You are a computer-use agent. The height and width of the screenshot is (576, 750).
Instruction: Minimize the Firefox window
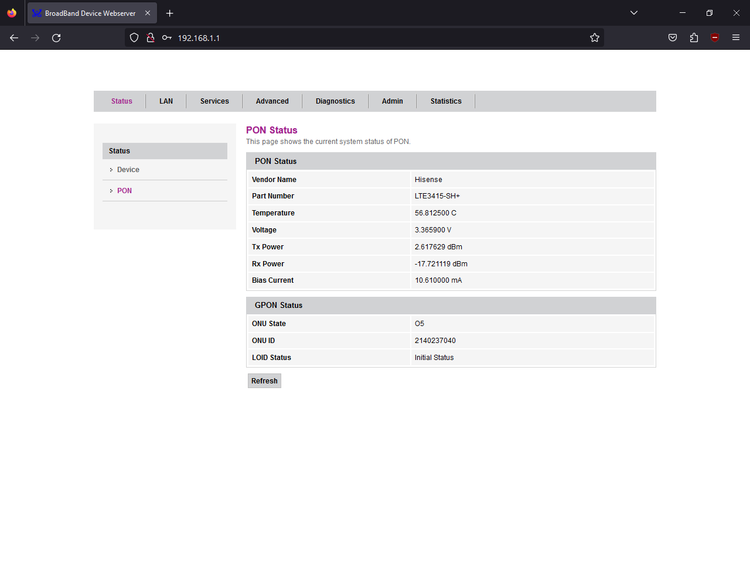coord(683,13)
